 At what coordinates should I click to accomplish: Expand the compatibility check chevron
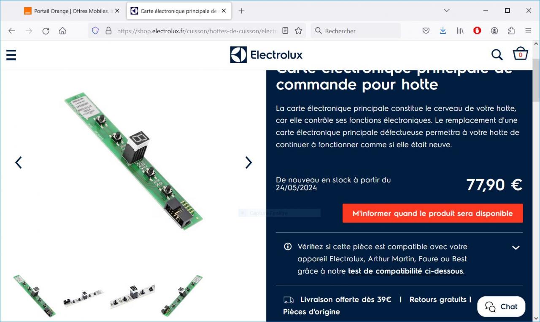[516, 248]
